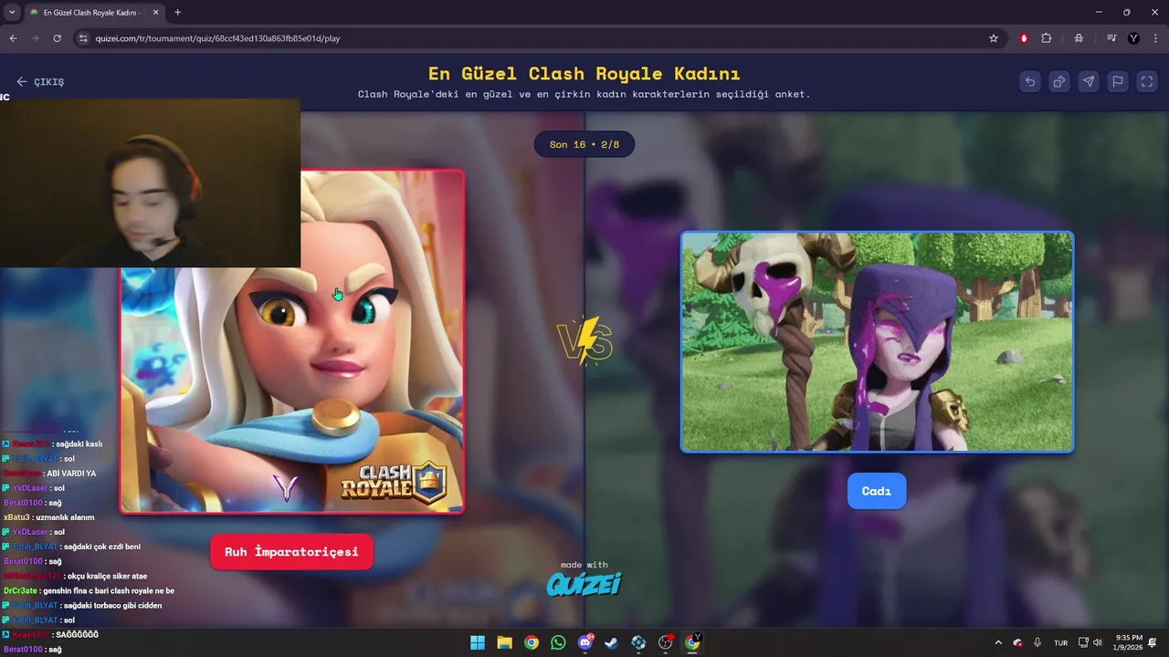Image resolution: width=1169 pixels, height=657 pixels.
Task: Open WhatsApp from the taskbar
Action: click(558, 642)
